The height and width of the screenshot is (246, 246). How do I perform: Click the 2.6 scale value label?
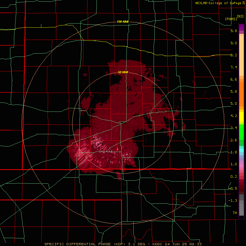[x=234, y=140]
